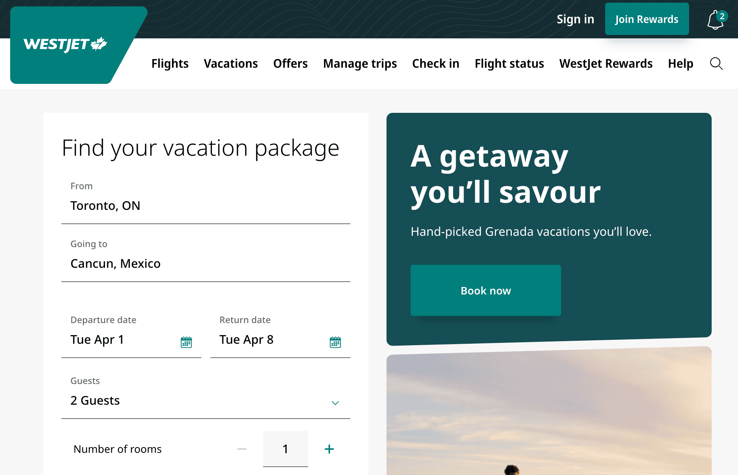Open the Flight status page

pos(509,64)
